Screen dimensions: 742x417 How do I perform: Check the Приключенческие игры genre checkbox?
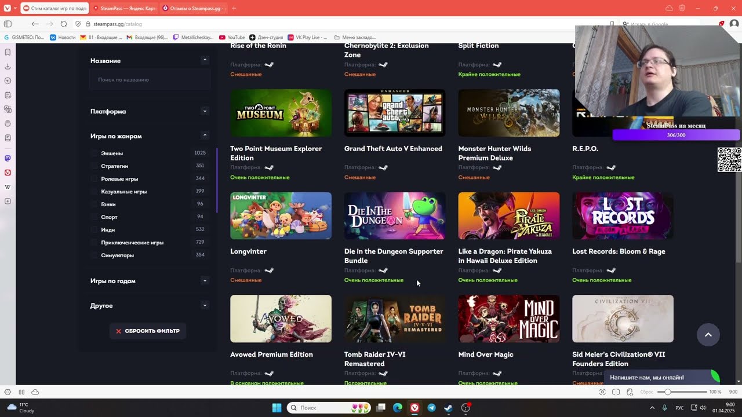94,243
